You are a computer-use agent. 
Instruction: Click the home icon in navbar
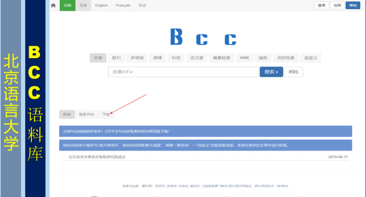click(x=53, y=5)
